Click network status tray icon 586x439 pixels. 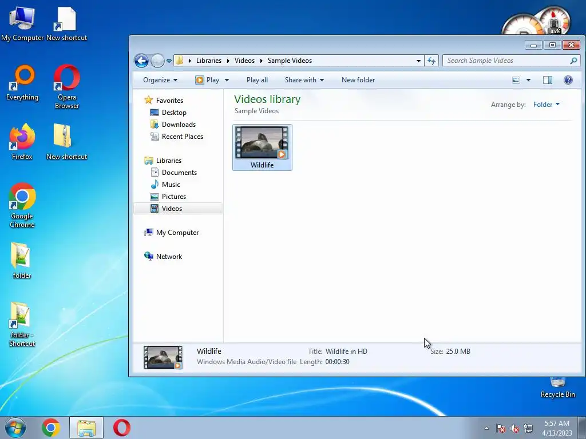click(x=528, y=428)
